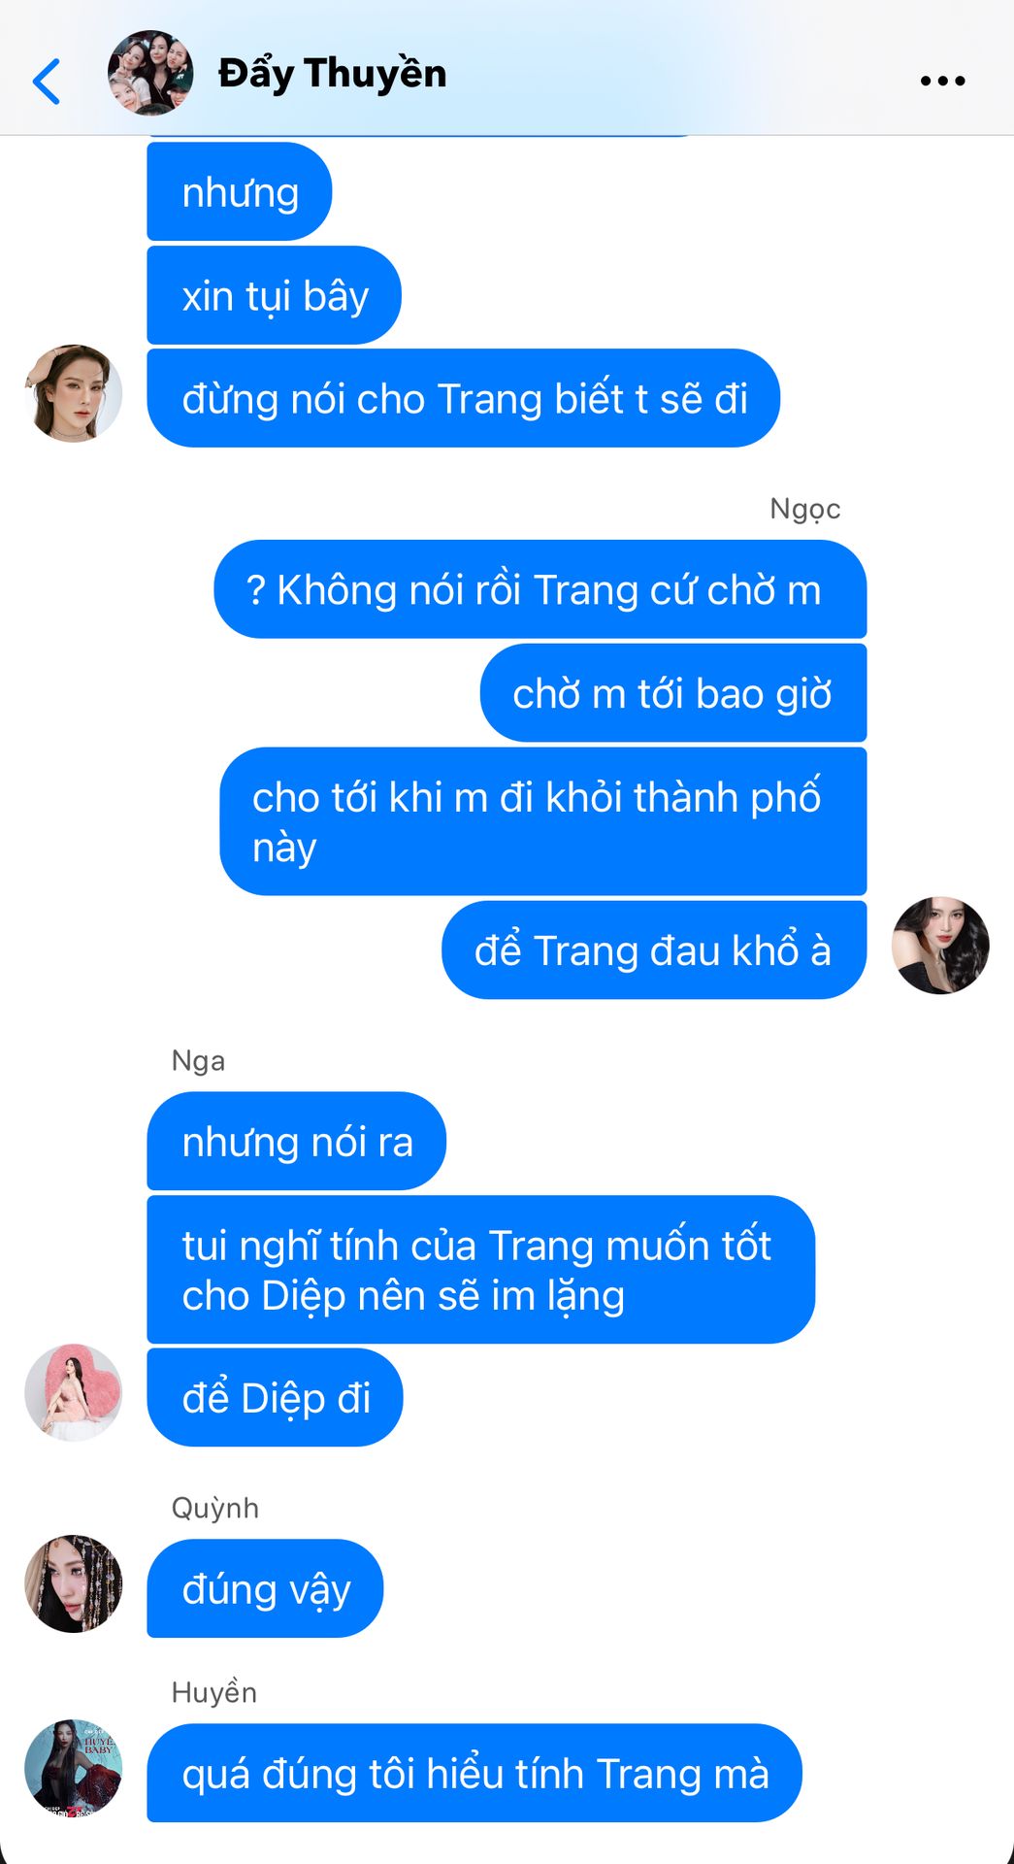Open the Đẩy Thuyền group avatar

(150, 73)
